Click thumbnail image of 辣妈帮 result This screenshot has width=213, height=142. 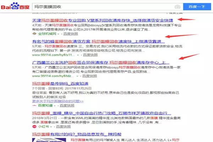49,140
